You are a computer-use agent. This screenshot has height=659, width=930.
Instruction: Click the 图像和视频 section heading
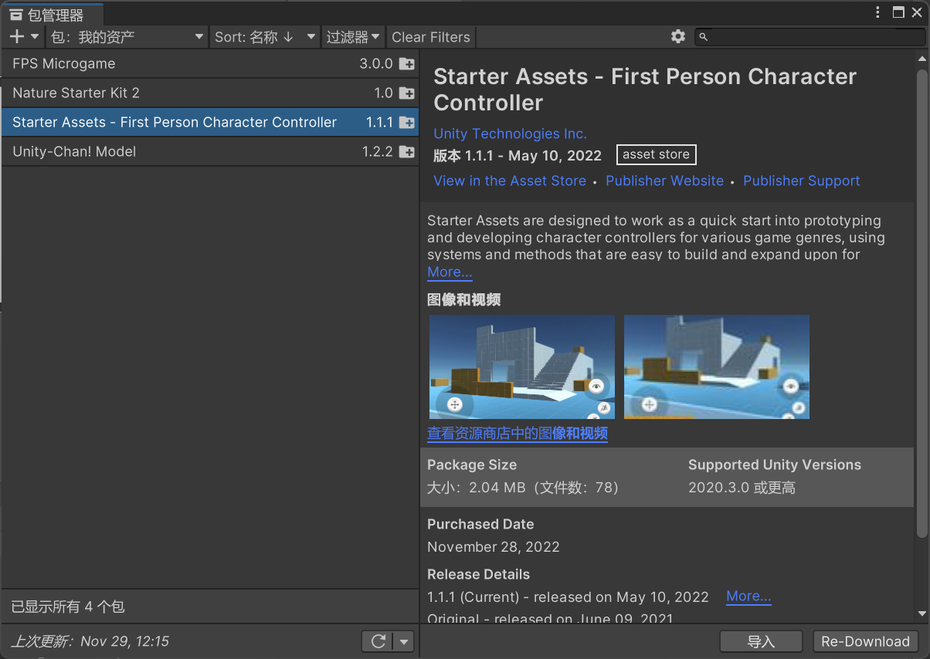463,300
